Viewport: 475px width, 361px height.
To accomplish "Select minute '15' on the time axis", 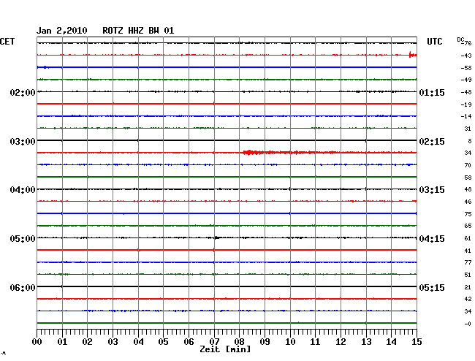I will point(417,341).
